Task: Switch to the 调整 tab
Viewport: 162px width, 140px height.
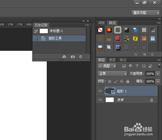Action: 101,23
